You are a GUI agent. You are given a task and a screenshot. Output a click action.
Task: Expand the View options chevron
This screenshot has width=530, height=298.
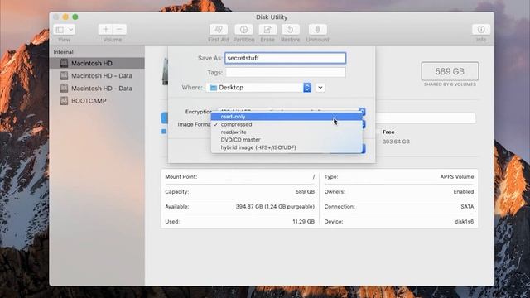coord(70,30)
